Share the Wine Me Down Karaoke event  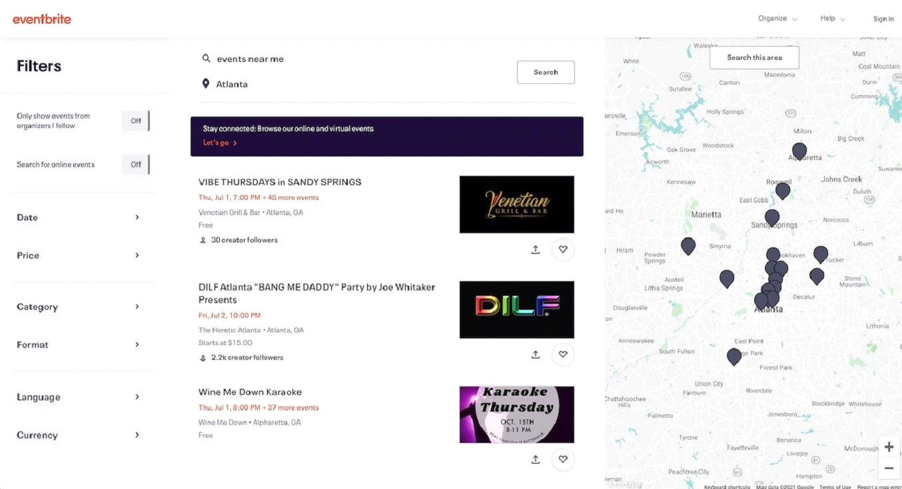[535, 460]
